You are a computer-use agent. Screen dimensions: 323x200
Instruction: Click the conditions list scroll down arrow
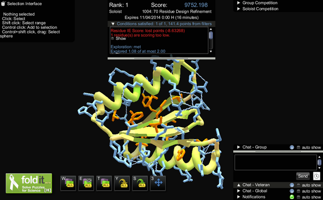click(211, 52)
